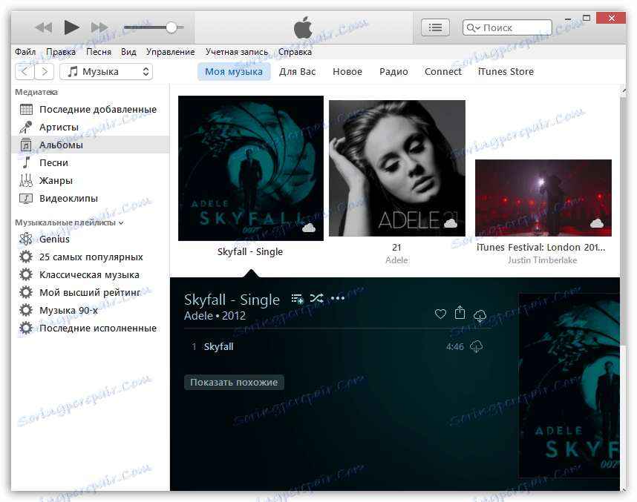Click the cloud icon on Adele 21 cover
Screen dimensions: 637x502
point(451,223)
